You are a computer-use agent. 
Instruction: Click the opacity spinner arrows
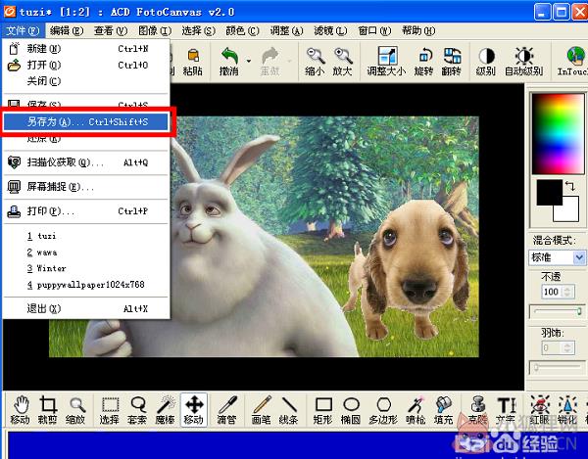[567, 292]
